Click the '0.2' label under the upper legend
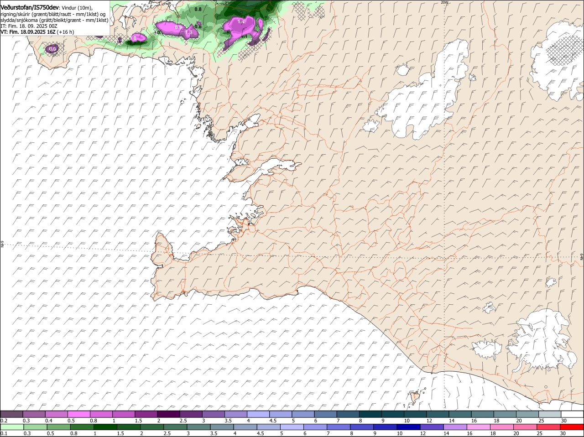584x437 pixels. pos(4,421)
